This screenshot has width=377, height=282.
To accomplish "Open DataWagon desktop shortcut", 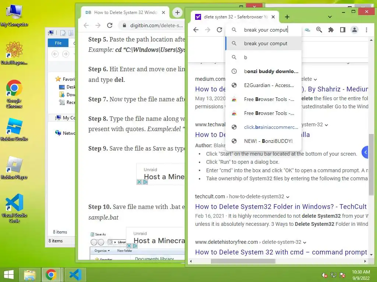I will [14, 53].
